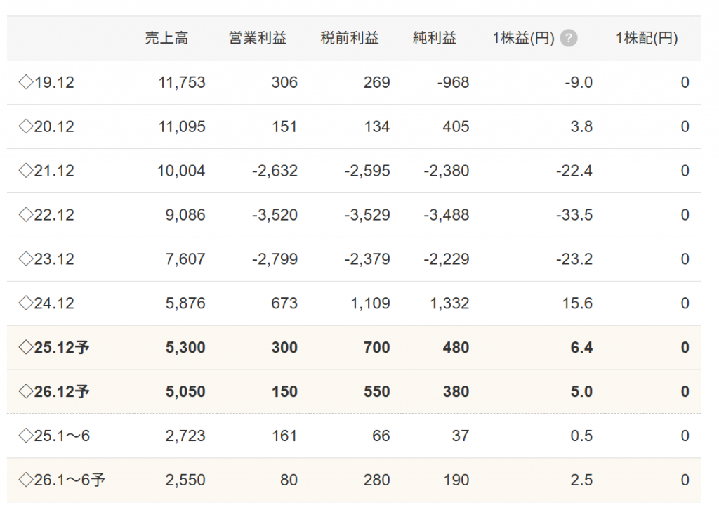Click the diamond icon before 22.12

point(26,215)
